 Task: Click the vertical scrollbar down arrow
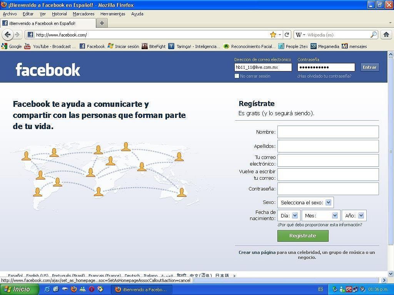tap(391, 273)
